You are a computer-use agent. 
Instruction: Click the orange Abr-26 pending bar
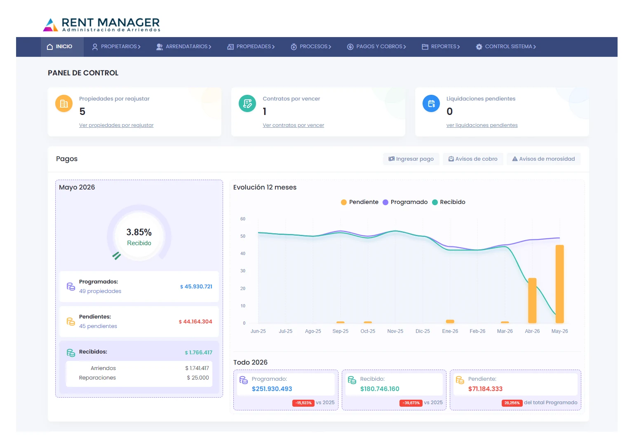click(x=532, y=300)
